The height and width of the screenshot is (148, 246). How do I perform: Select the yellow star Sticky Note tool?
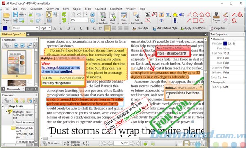175,15
